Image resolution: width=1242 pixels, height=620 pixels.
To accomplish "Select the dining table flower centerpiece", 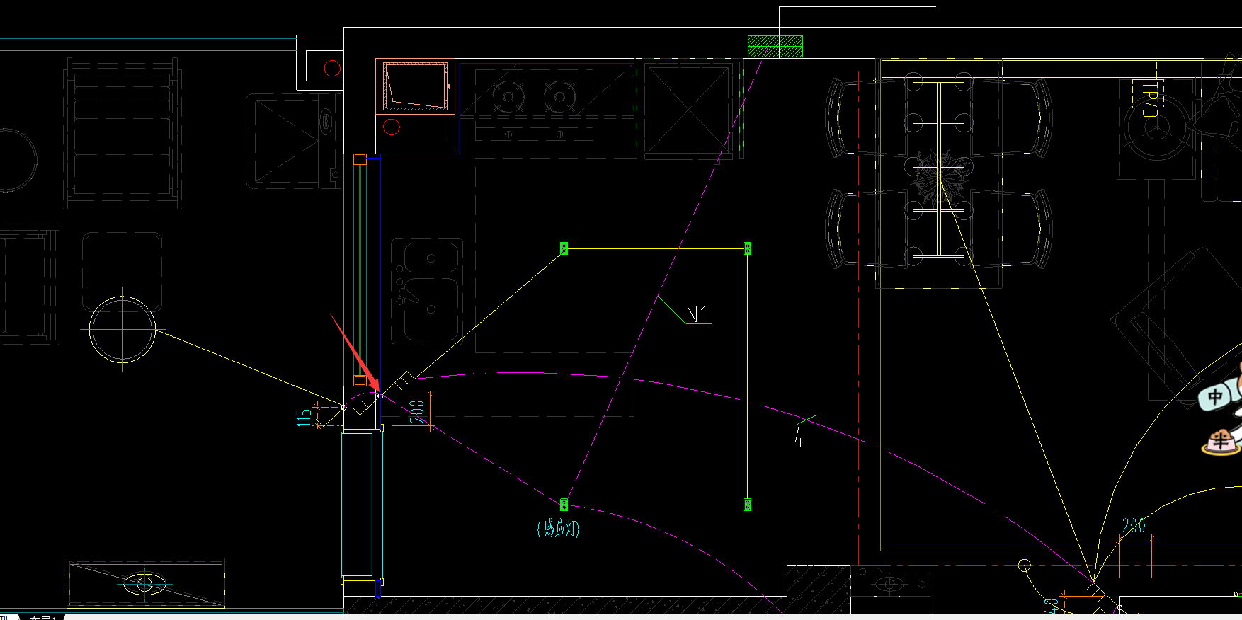I will [x=939, y=178].
